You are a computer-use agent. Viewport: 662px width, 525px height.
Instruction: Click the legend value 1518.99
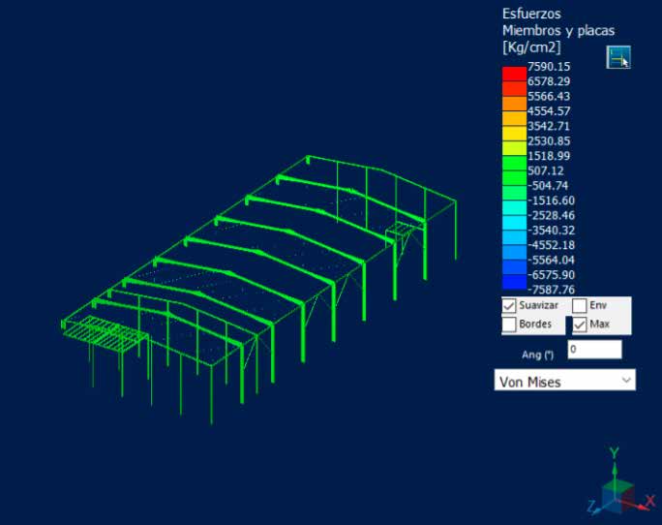[549, 156]
